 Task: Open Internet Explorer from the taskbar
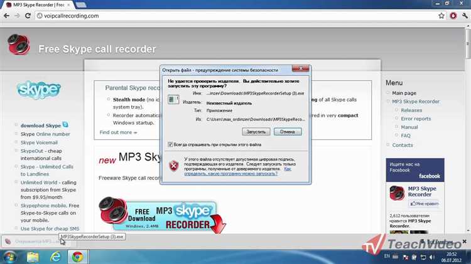(x=55, y=257)
